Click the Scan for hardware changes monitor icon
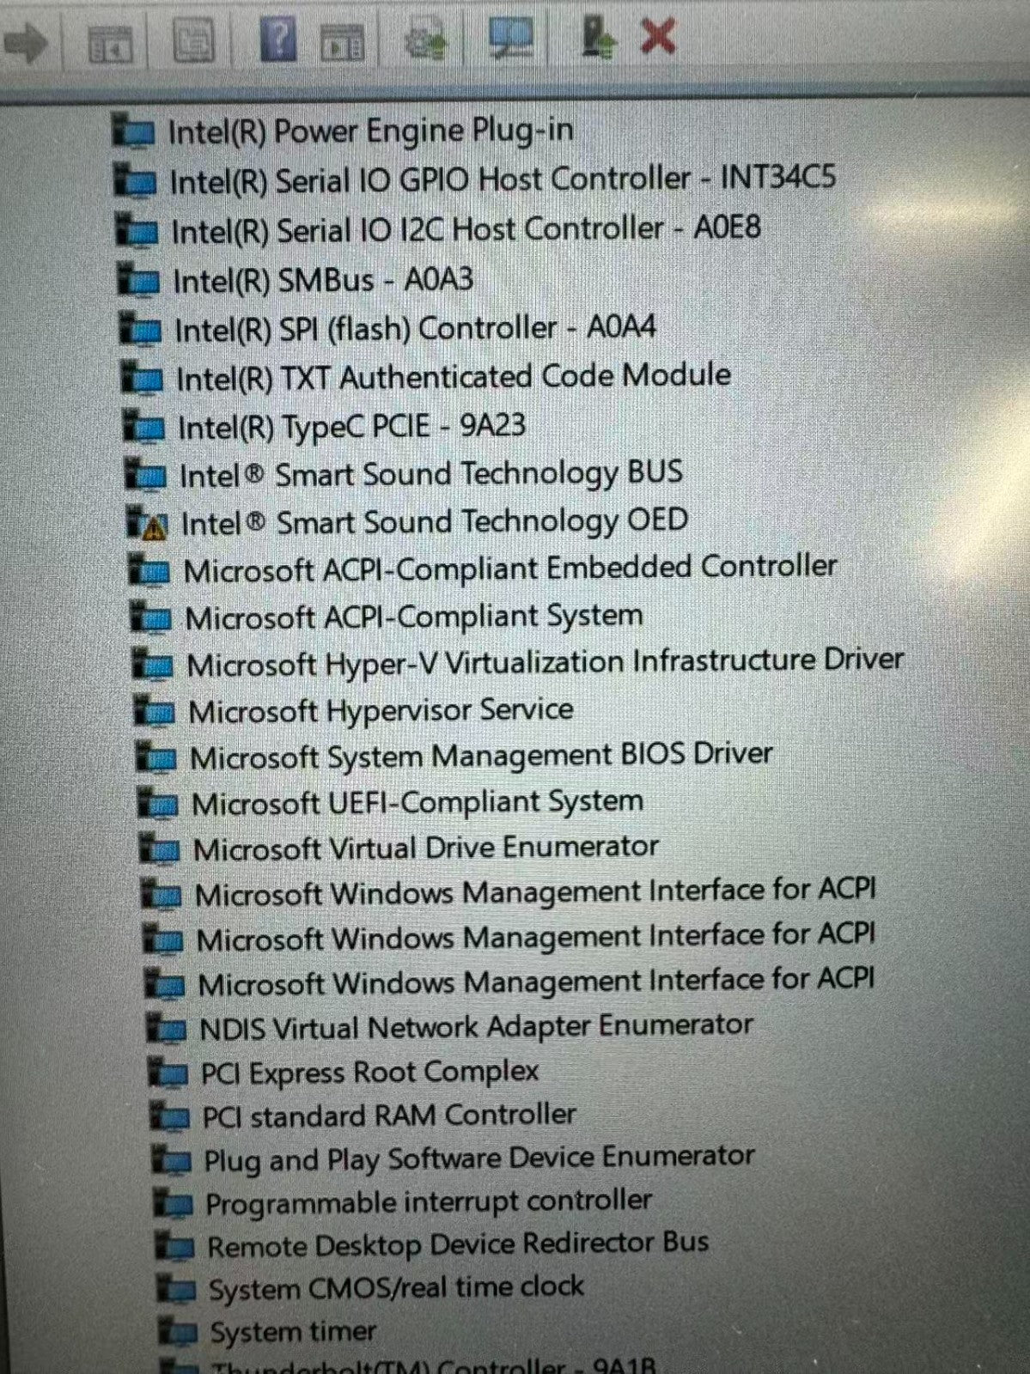 (510, 40)
